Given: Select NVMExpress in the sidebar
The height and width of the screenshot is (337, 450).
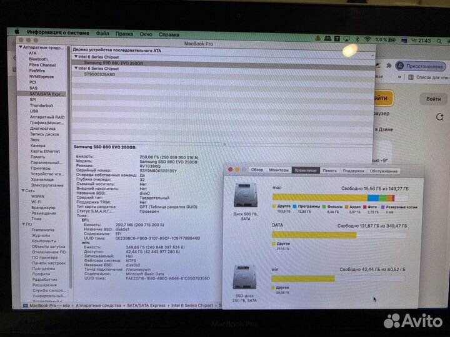Looking at the screenshot, I should tap(41, 77).
